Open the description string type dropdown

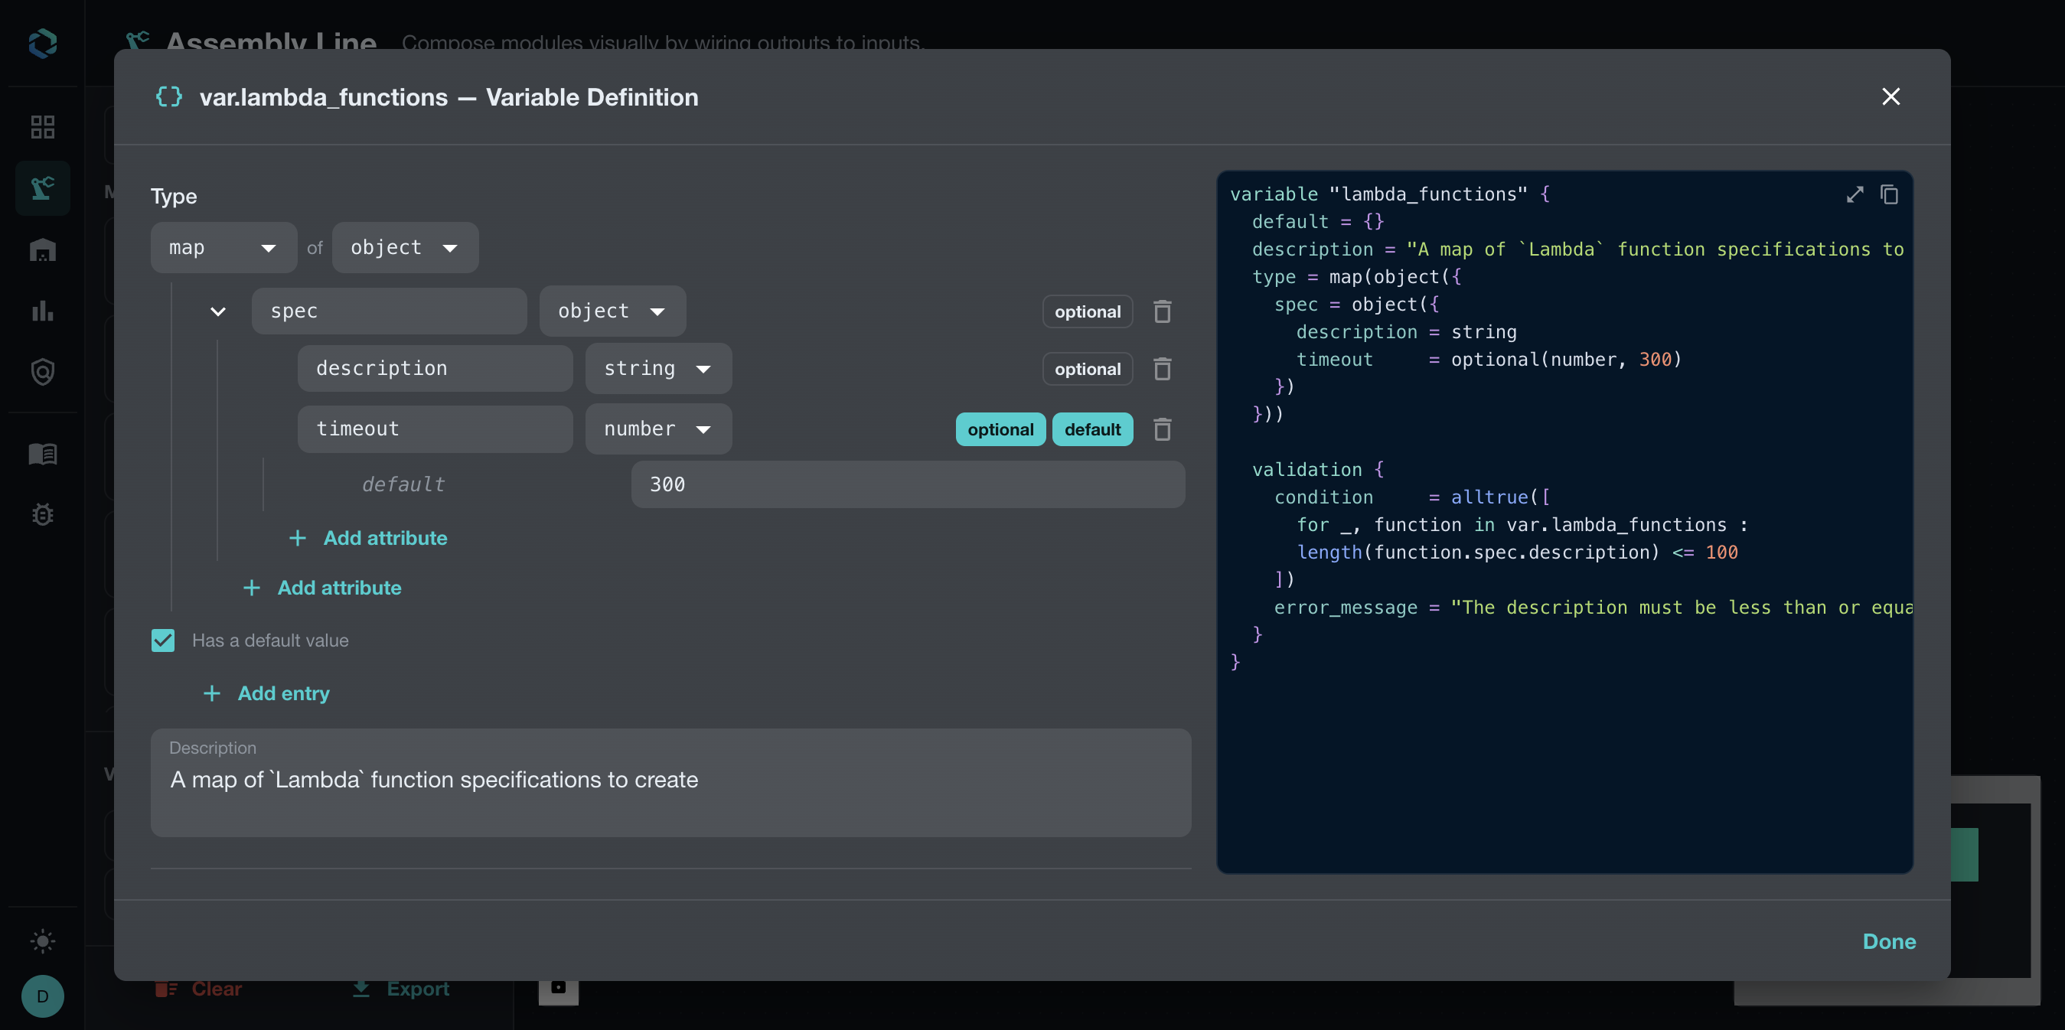point(658,369)
